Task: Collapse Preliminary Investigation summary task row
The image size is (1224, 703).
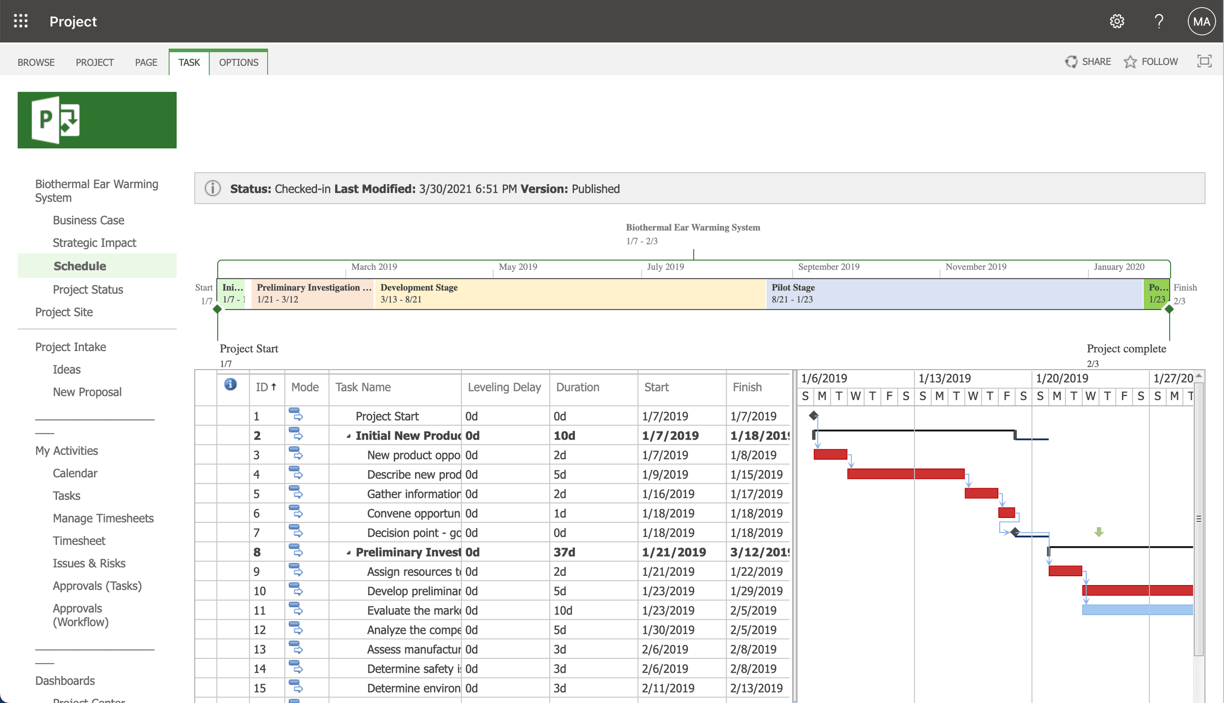Action: [x=349, y=553]
